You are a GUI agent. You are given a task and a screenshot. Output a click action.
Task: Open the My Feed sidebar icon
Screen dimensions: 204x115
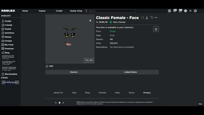click(x=3, y=45)
